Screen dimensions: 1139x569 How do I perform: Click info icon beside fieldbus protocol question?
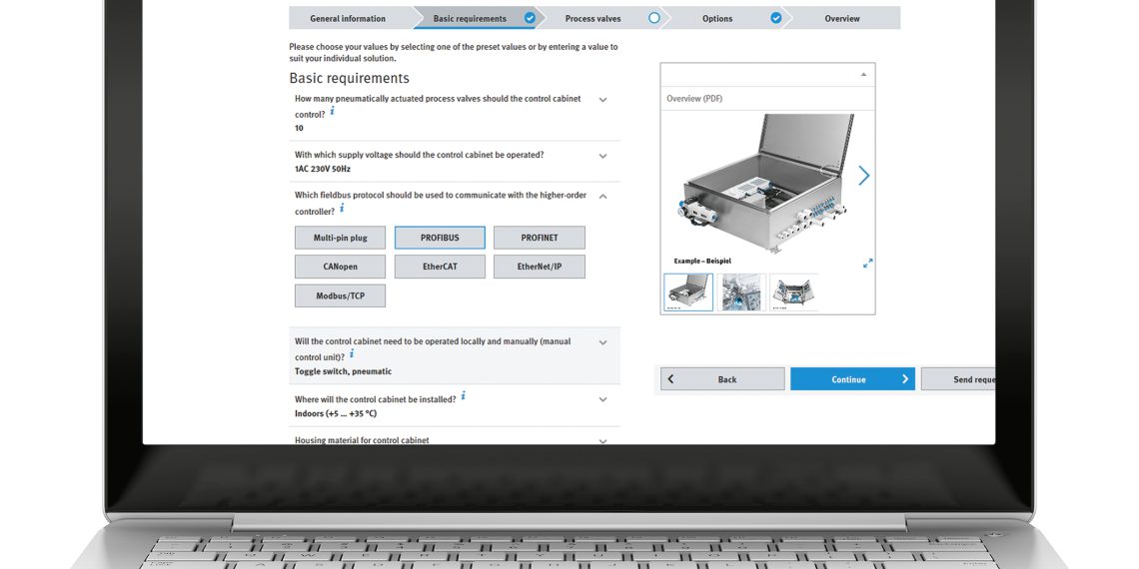[342, 209]
